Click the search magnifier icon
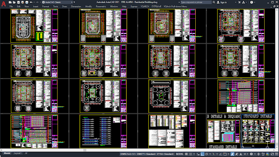 pos(214,2)
